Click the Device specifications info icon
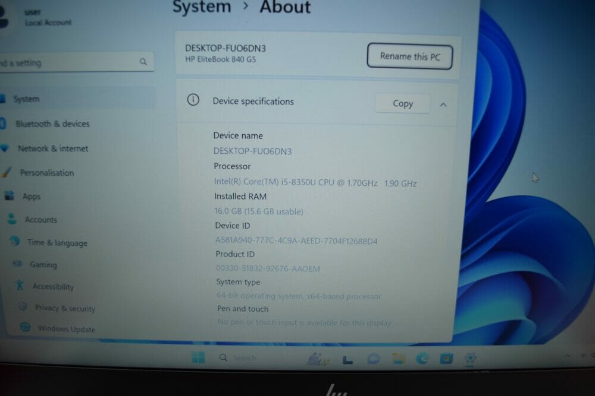Screen dimensions: 595x396 (193, 100)
